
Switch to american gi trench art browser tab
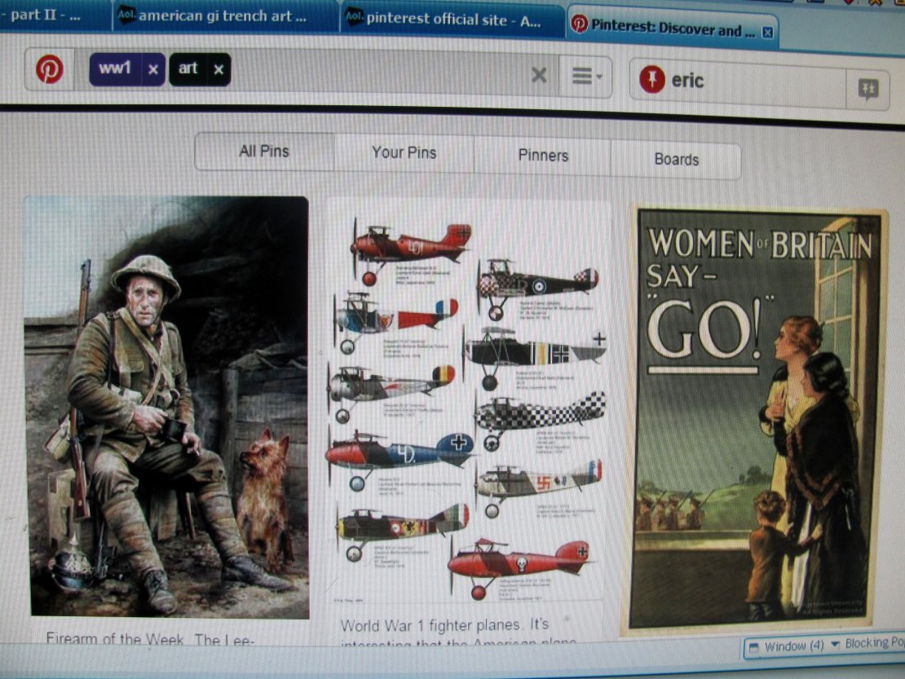[x=224, y=16]
